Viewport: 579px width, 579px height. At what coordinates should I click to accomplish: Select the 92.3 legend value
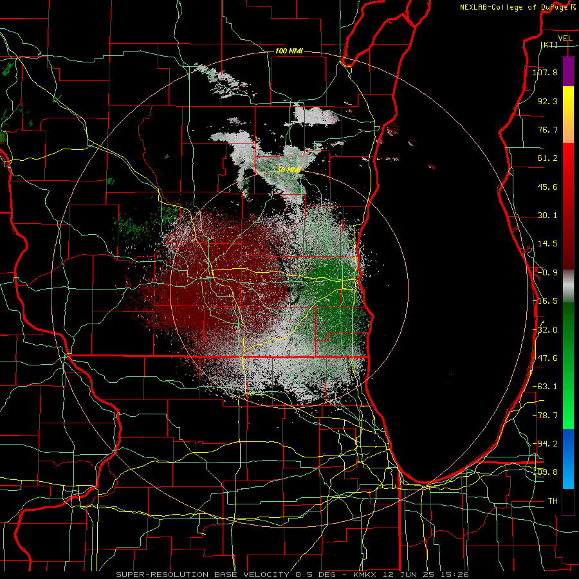point(547,101)
